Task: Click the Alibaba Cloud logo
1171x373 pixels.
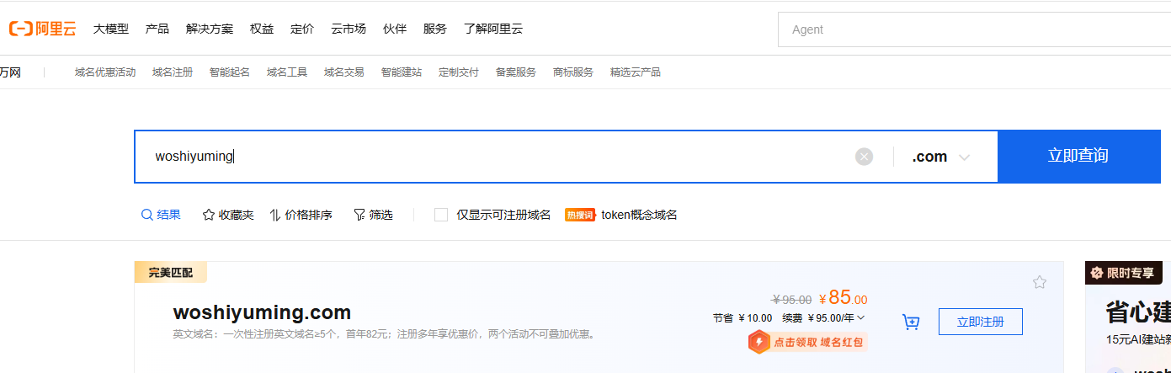Action: tap(42, 29)
